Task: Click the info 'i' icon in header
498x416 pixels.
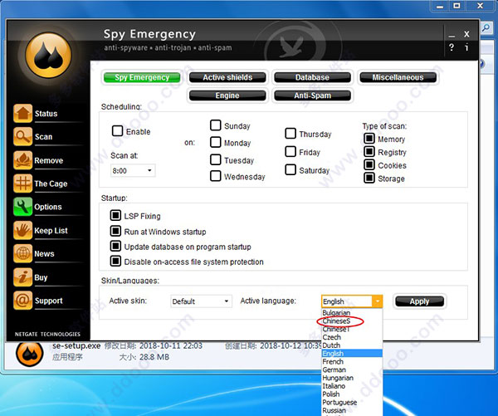Action: point(466,47)
